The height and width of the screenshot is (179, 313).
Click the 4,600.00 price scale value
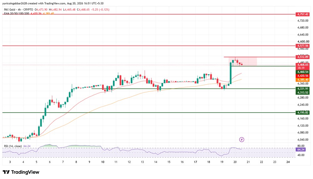303,41
